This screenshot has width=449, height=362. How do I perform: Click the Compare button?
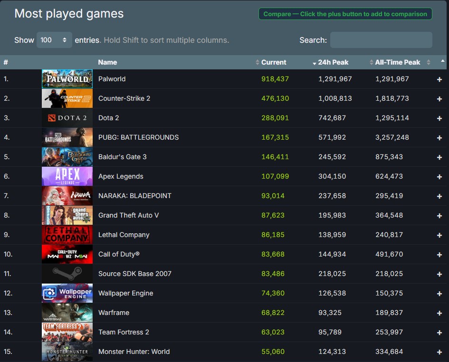pos(345,14)
